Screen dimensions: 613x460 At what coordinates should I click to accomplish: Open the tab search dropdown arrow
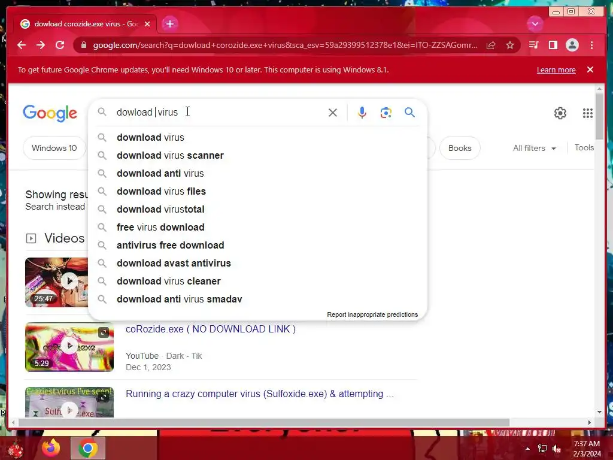535,24
